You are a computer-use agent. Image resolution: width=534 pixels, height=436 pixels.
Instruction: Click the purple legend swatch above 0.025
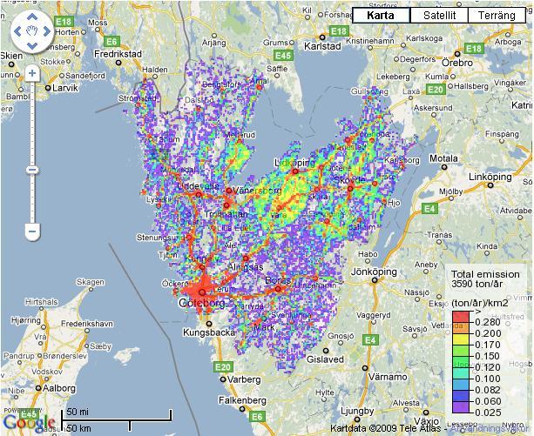point(461,407)
